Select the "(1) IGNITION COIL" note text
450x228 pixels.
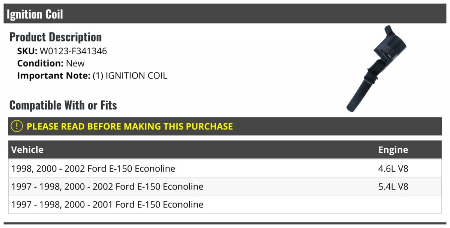[130, 76]
